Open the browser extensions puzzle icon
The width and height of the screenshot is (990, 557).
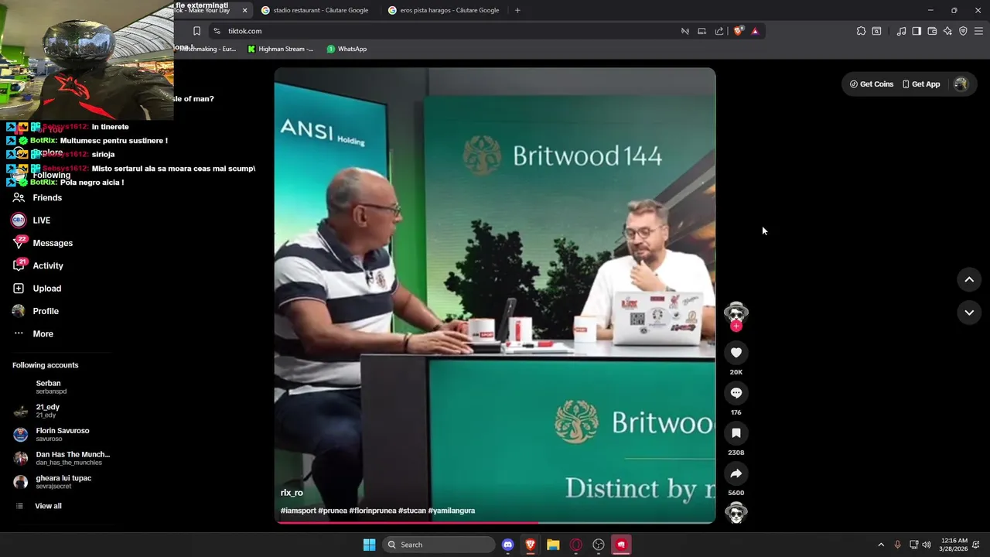[861, 31]
